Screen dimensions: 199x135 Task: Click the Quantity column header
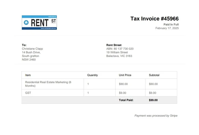[92, 75]
